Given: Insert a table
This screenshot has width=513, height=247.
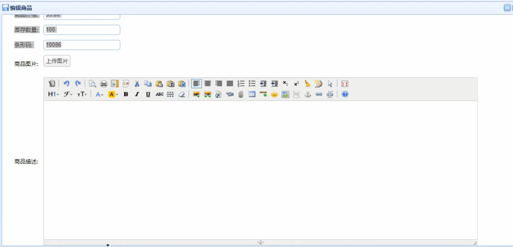Looking at the screenshot, I should pos(252,94).
